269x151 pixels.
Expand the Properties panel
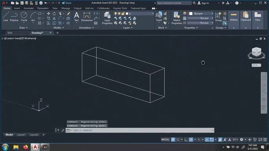click(x=191, y=28)
